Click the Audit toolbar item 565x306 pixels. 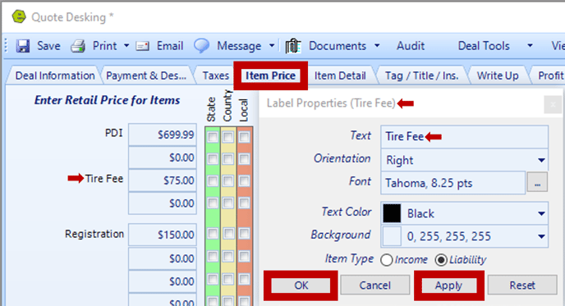411,46
